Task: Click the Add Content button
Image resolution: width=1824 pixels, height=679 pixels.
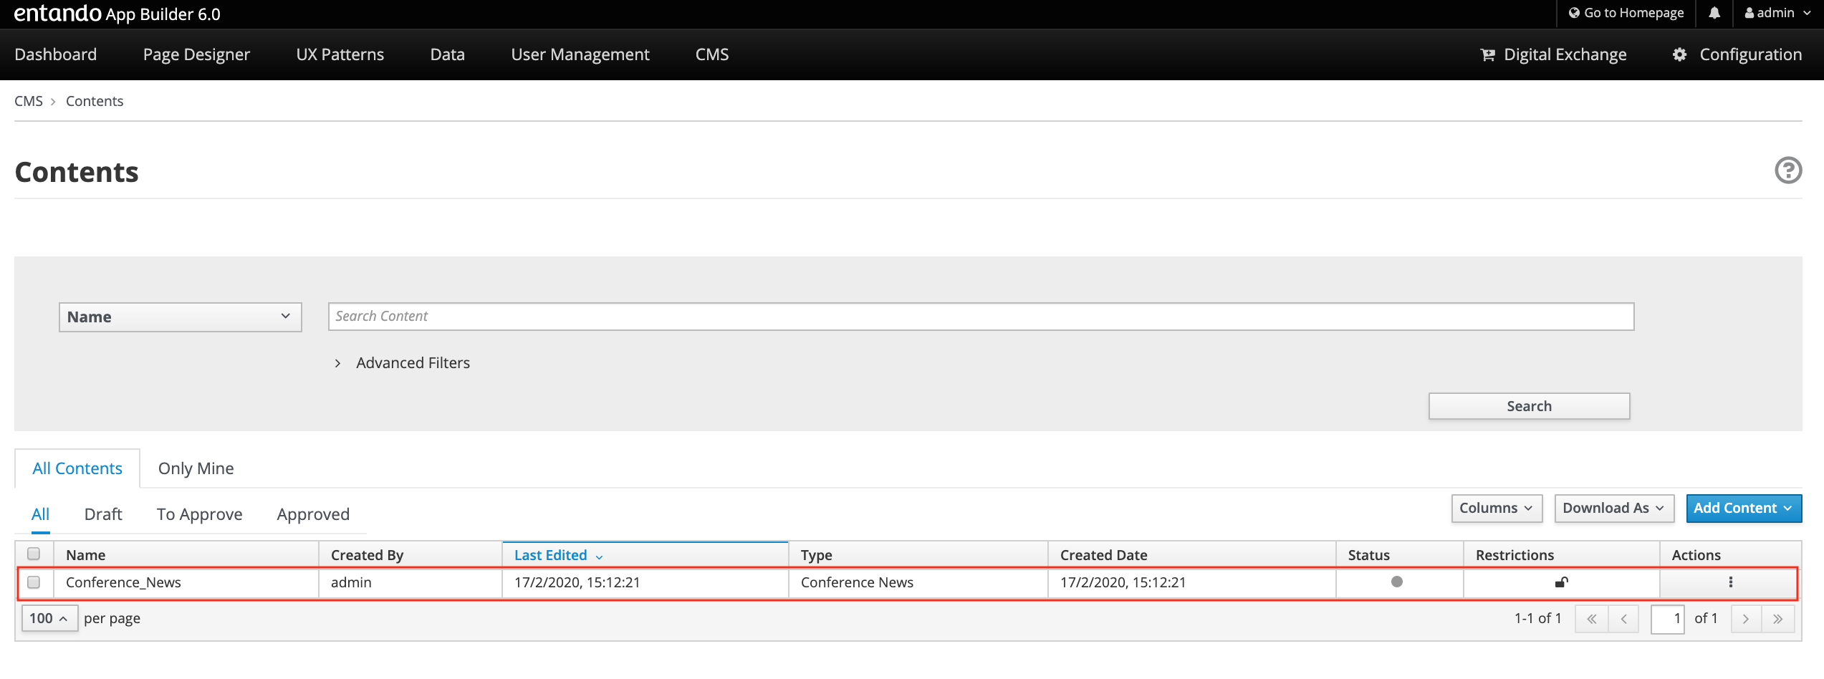Action: (x=1743, y=508)
